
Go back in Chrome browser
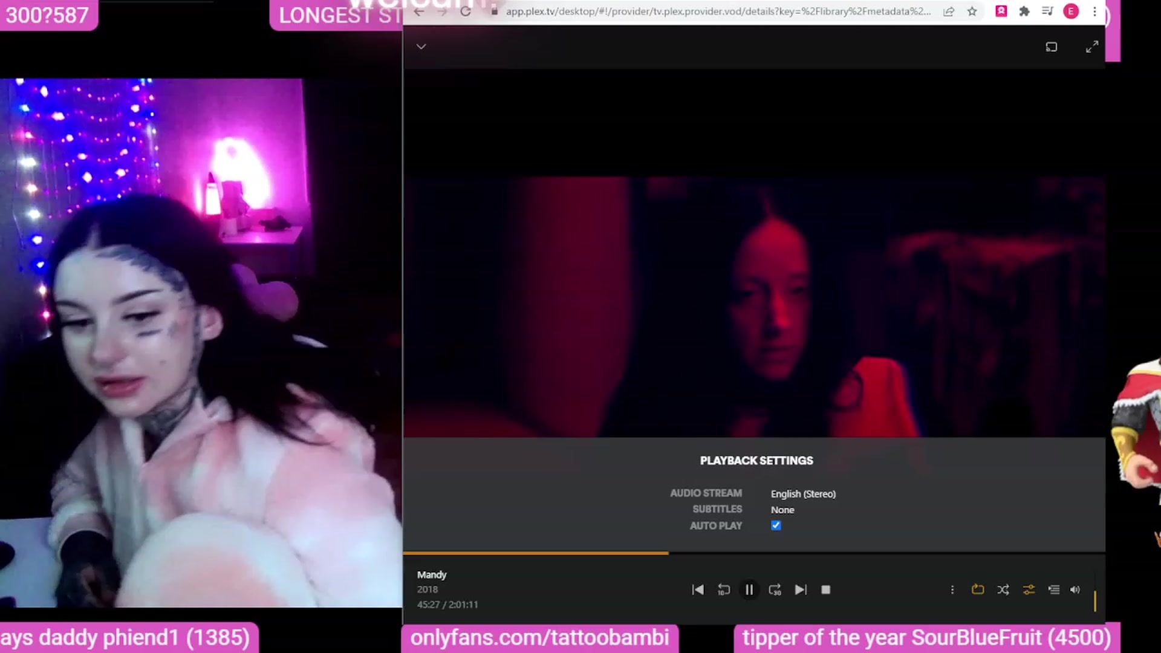pos(419,11)
